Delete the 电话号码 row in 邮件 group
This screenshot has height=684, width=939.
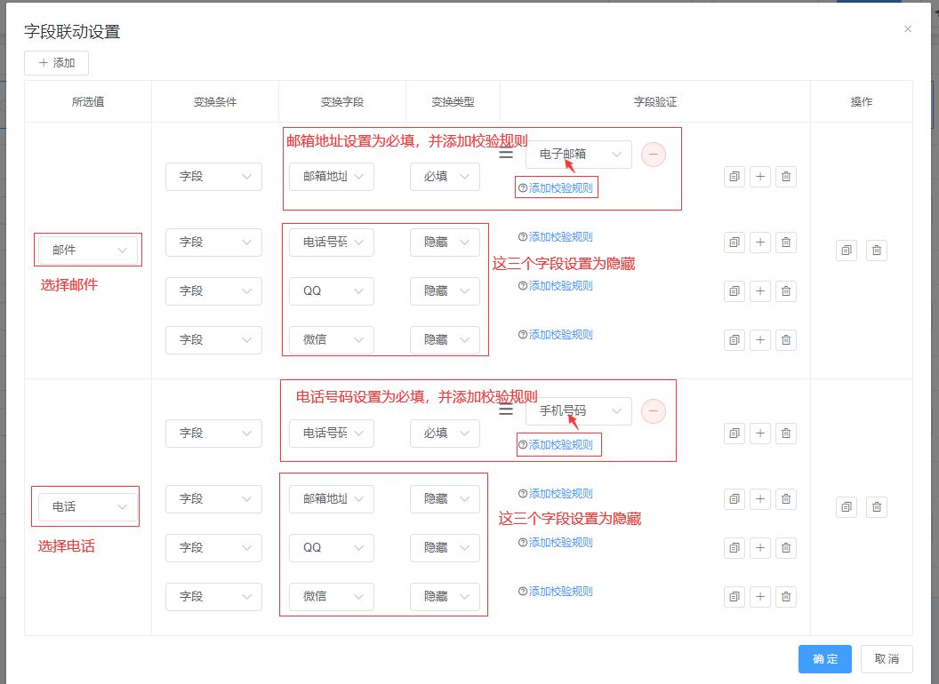[x=786, y=242]
